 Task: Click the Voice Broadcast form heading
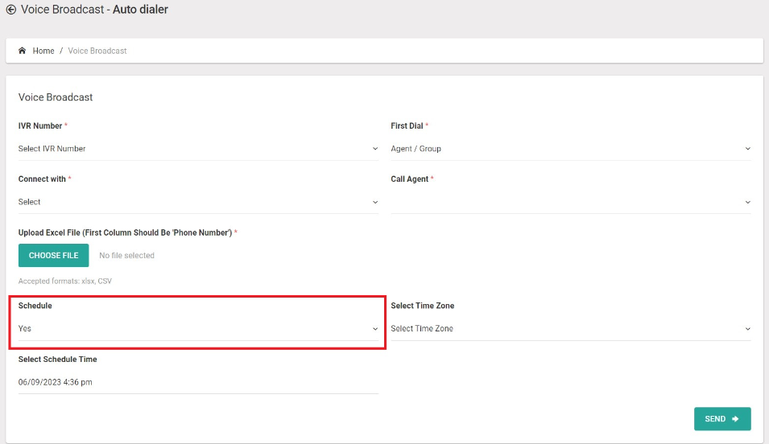coord(56,97)
